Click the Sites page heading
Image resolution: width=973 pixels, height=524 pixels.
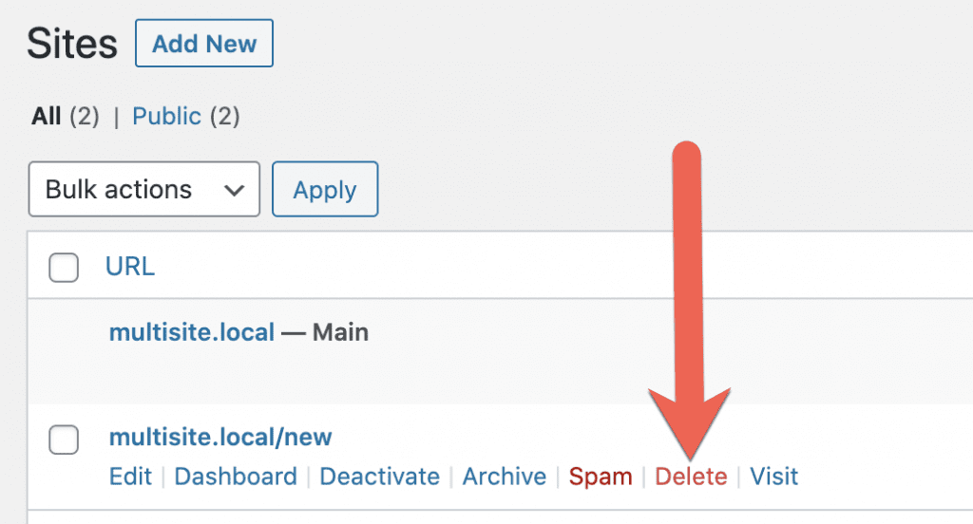click(x=72, y=45)
